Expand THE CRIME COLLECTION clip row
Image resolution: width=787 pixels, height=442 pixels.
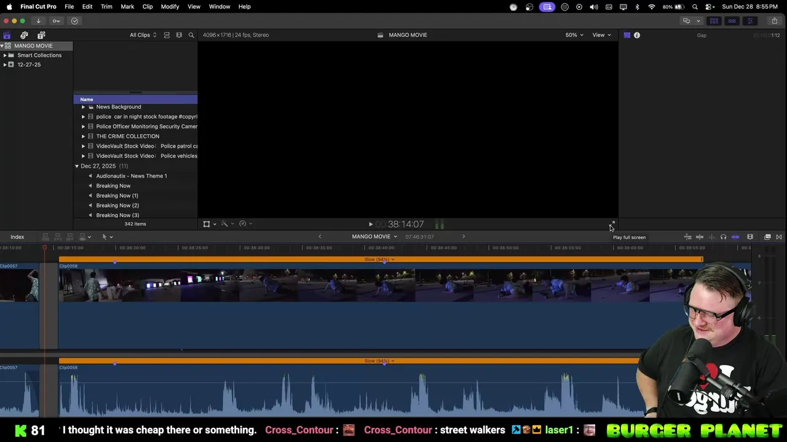[x=83, y=136]
